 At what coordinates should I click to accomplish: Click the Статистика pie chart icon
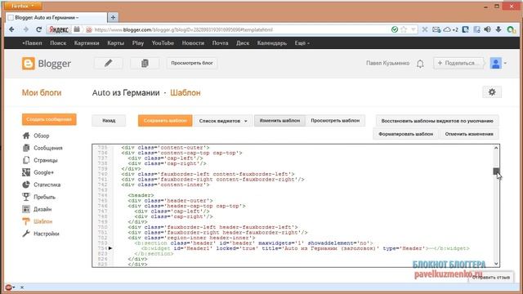[x=26, y=185]
